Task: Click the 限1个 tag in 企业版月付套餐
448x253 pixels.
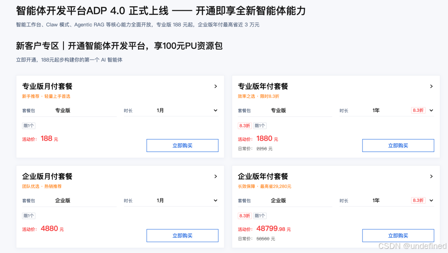Action: pyautogui.click(x=29, y=216)
